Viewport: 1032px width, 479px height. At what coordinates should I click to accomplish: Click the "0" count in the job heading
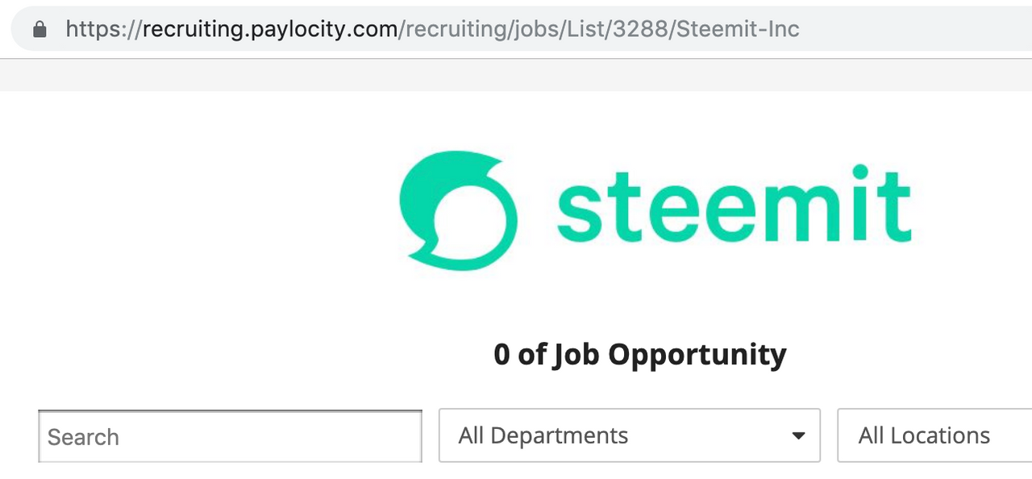pos(501,355)
